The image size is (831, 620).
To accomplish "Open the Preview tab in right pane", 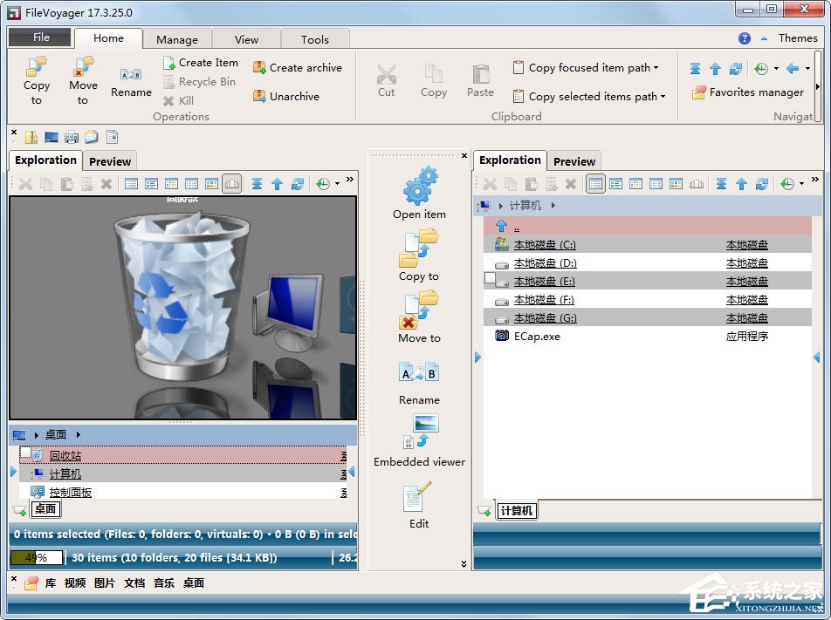I will click(574, 161).
